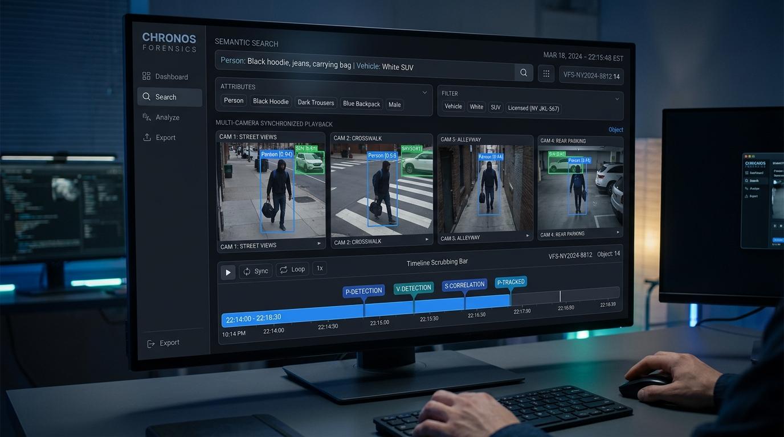Click the Chronos Forensics logo
The width and height of the screenshot is (784, 437).
pyautogui.click(x=169, y=42)
